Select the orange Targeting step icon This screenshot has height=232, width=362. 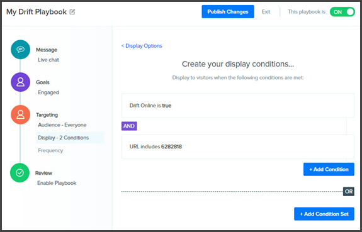pyautogui.click(x=20, y=114)
